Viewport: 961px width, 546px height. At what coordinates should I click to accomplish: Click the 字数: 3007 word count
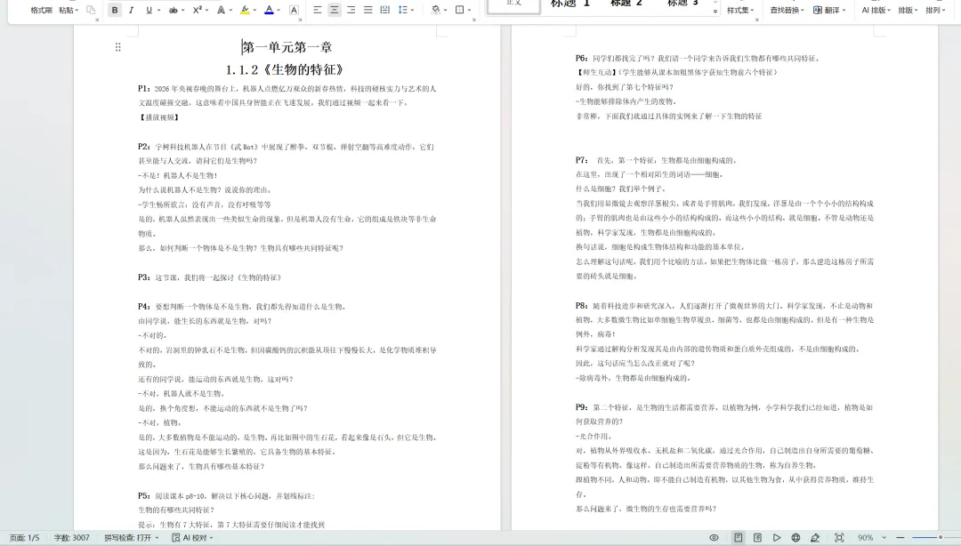point(72,537)
